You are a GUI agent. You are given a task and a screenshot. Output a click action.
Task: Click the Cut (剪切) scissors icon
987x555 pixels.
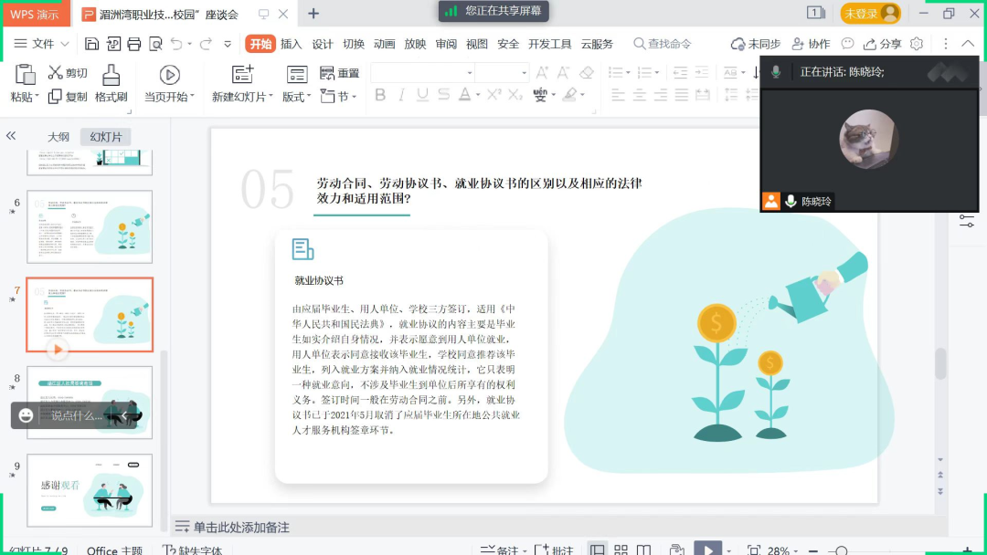tap(56, 73)
